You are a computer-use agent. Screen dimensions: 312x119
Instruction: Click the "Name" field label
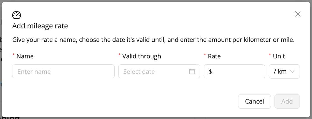25,56
